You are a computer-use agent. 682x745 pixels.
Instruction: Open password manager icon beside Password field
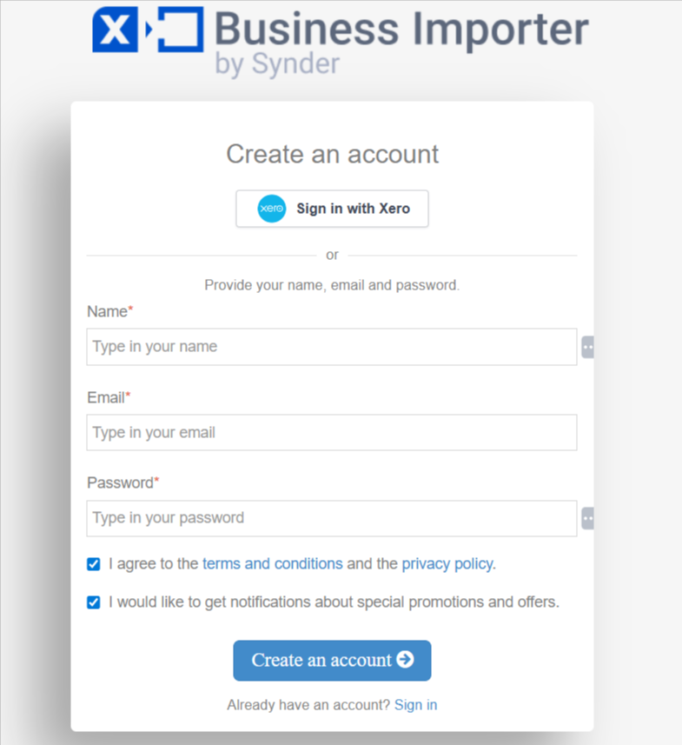pyautogui.click(x=588, y=518)
